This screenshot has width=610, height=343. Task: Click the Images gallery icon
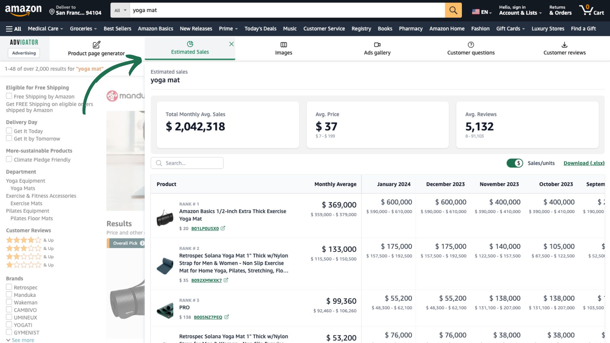pos(284,45)
